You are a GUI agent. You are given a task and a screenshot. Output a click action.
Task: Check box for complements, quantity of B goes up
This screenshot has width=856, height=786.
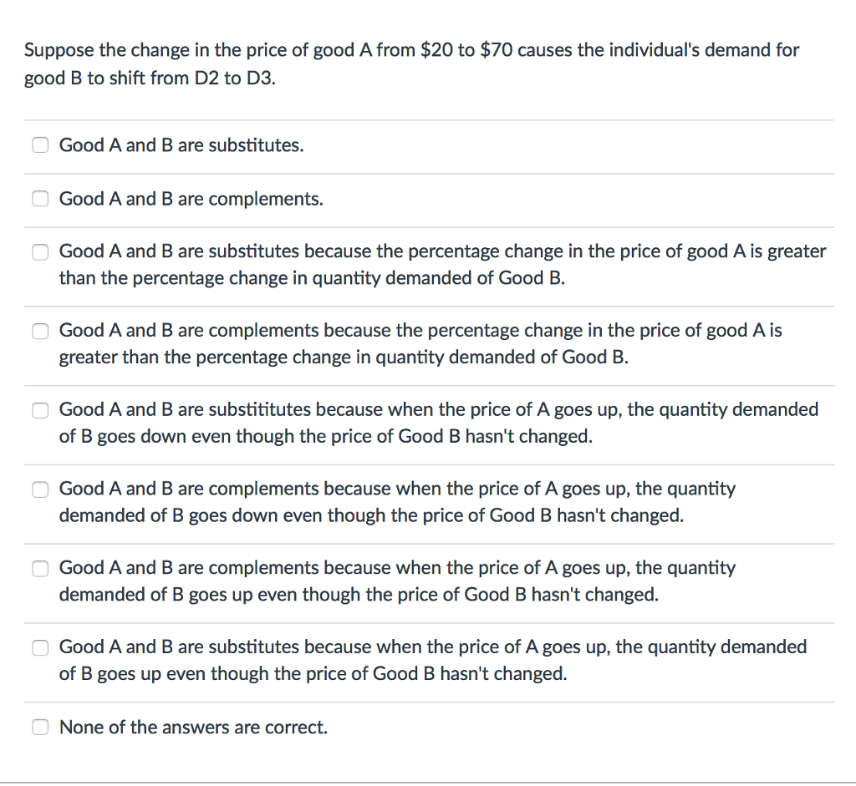coord(40,568)
